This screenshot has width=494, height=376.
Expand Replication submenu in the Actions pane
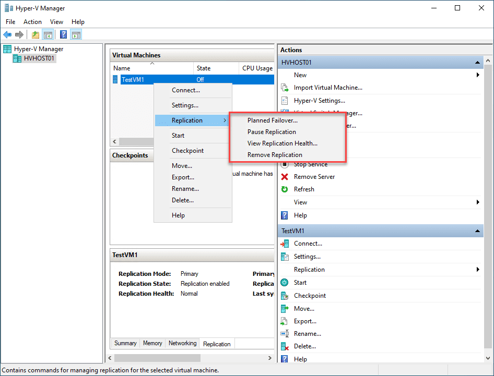[x=478, y=269]
